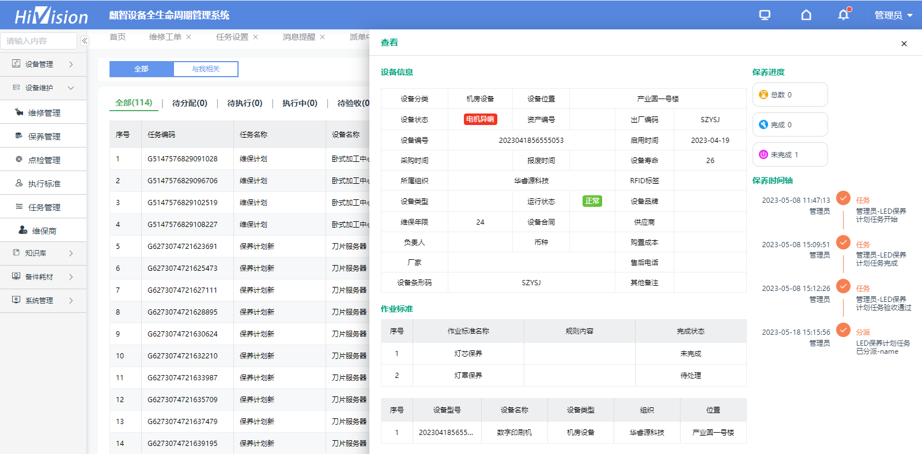Collapse the 设备维护 menu chevron
This screenshot has width=922, height=454.
tap(71, 88)
